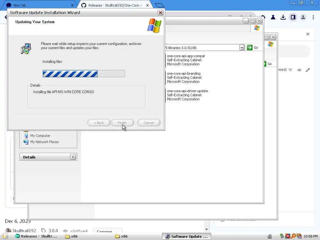The height and width of the screenshot is (240, 320).
Task: Open the browser profile avatar icon
Action: click(303, 17)
